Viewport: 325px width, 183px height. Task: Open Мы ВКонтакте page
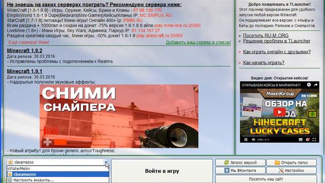[240, 171]
